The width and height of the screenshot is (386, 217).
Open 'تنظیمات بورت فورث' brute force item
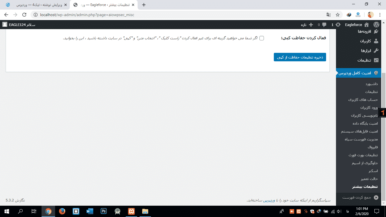point(363,155)
